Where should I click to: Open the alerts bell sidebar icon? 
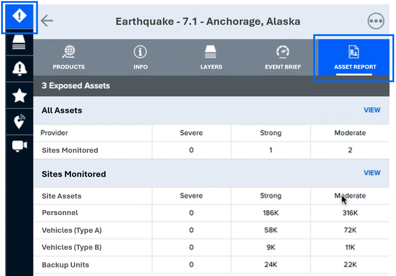click(19, 68)
